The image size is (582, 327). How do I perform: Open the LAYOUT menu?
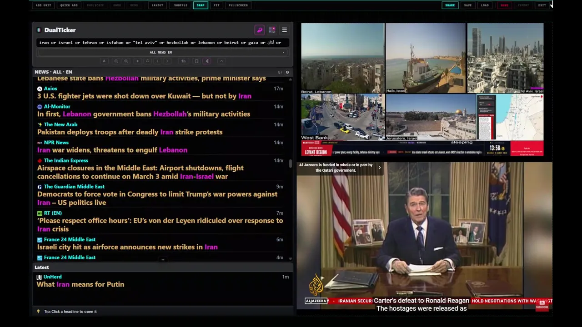(x=157, y=5)
